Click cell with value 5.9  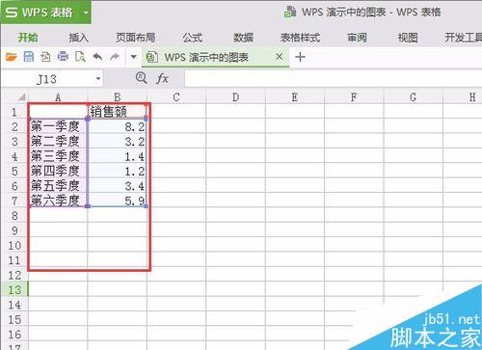[x=118, y=201]
